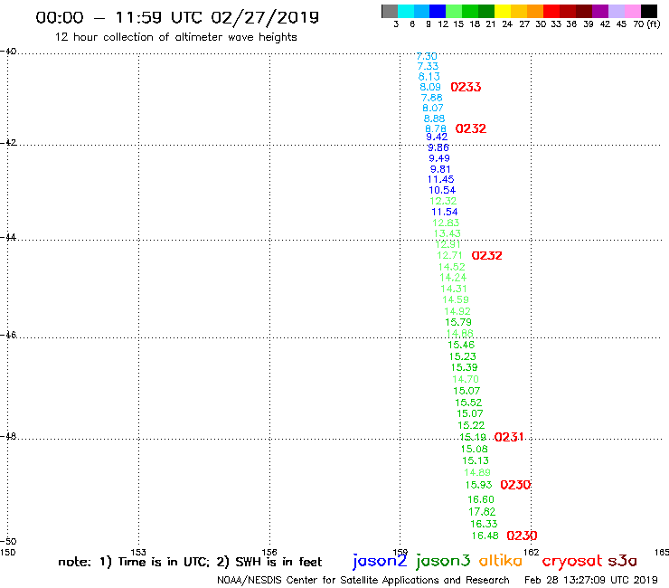Click the 15.22 wave height reading
The width and height of the screenshot is (669, 588).
471,426
